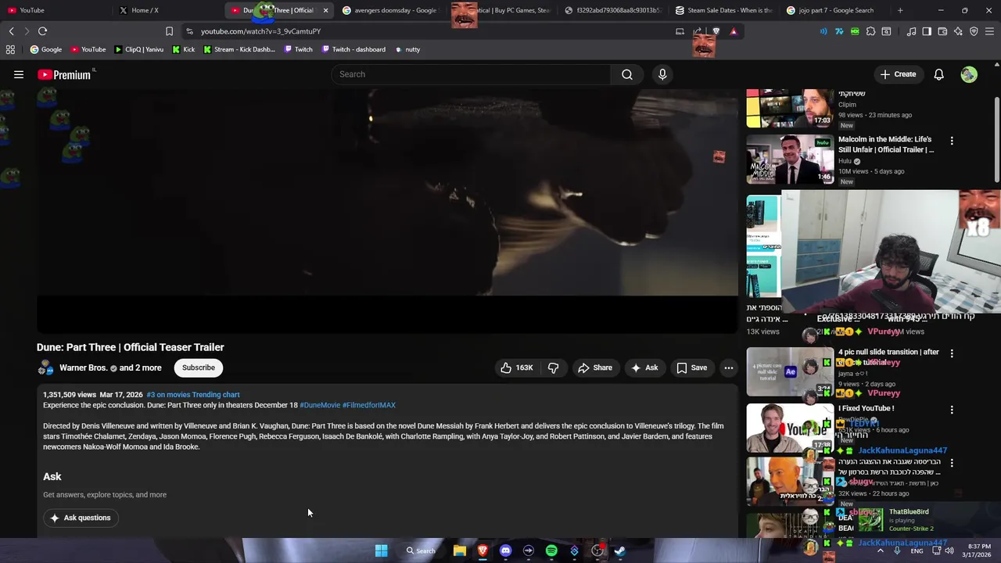Click the Ask button beside Share
Screen dimensions: 1001x563
[644, 368]
